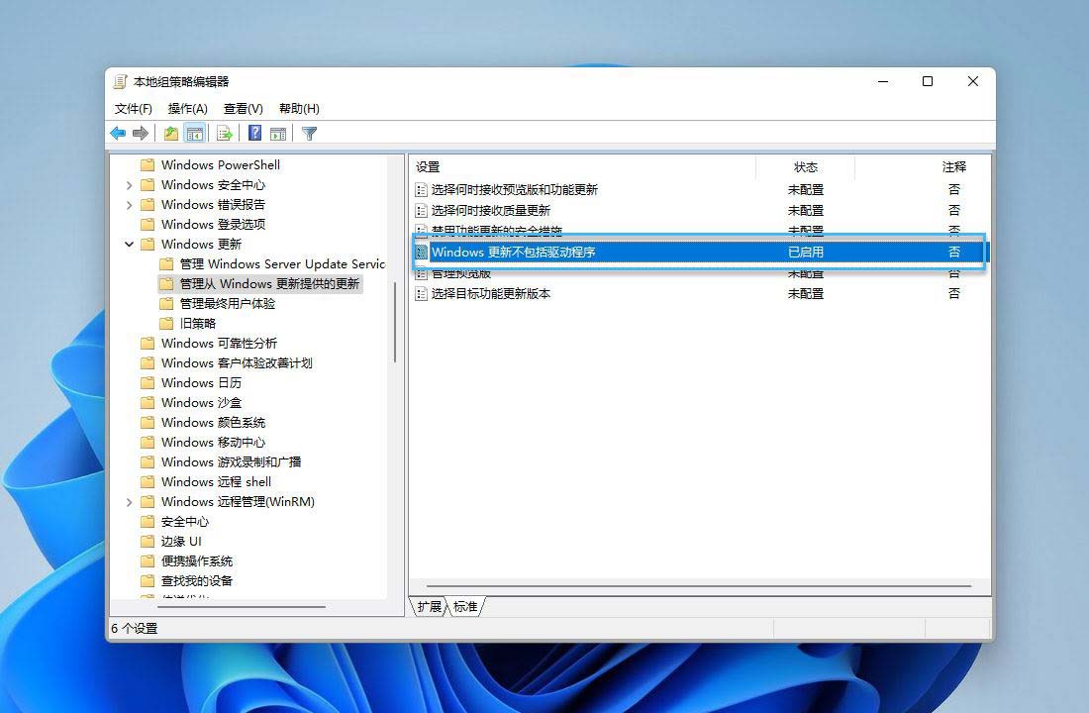Open help via the question mark icon
Screen dimensions: 1089x713
[255, 133]
